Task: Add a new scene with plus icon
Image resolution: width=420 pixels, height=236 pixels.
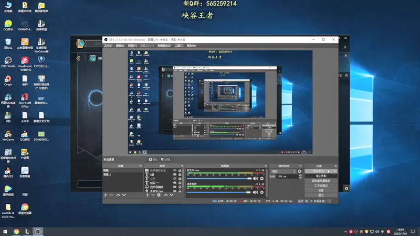Action: pyautogui.click(x=106, y=195)
